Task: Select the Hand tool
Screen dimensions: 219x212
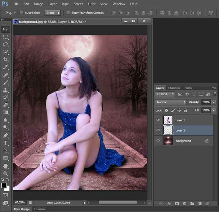Action: tap(6, 166)
